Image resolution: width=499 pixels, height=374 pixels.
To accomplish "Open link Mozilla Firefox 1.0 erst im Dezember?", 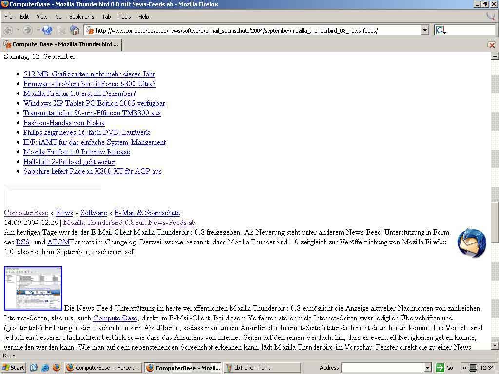I will pyautogui.click(x=80, y=93).
